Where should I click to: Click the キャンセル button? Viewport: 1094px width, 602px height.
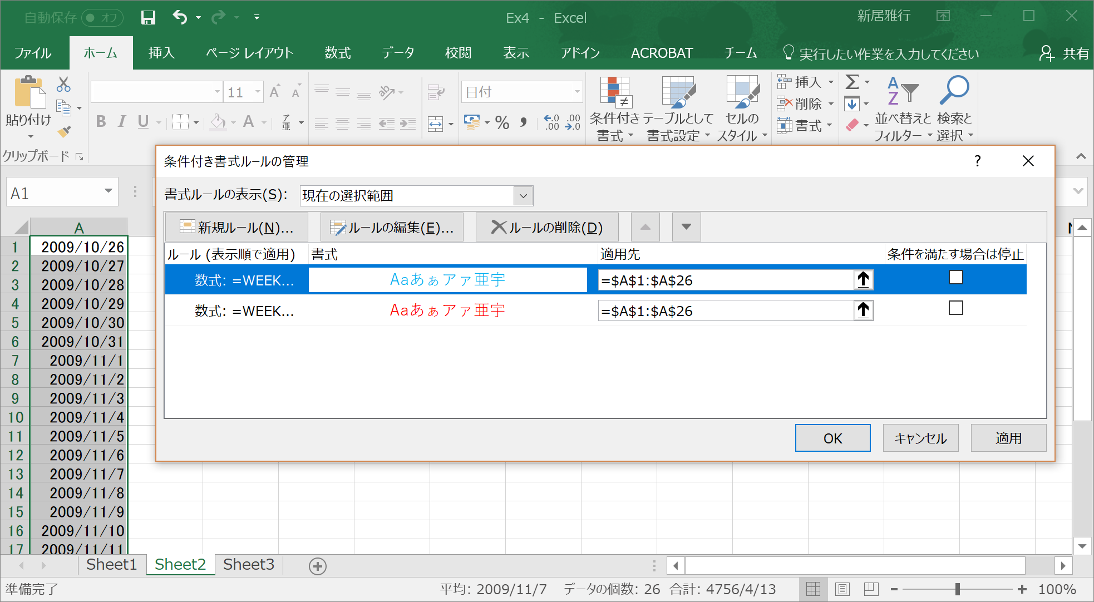(x=920, y=438)
